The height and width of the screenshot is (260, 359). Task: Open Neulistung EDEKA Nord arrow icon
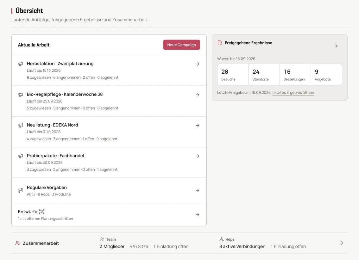(x=197, y=125)
